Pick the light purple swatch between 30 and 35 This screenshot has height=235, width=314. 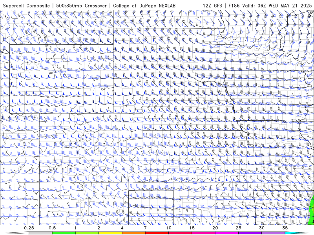(x=273, y=233)
